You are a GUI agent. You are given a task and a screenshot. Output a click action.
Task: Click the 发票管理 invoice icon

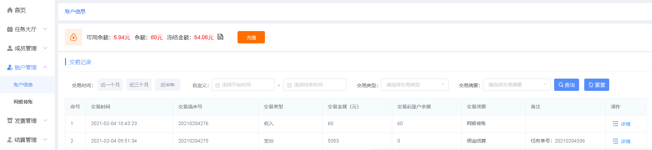coord(10,121)
